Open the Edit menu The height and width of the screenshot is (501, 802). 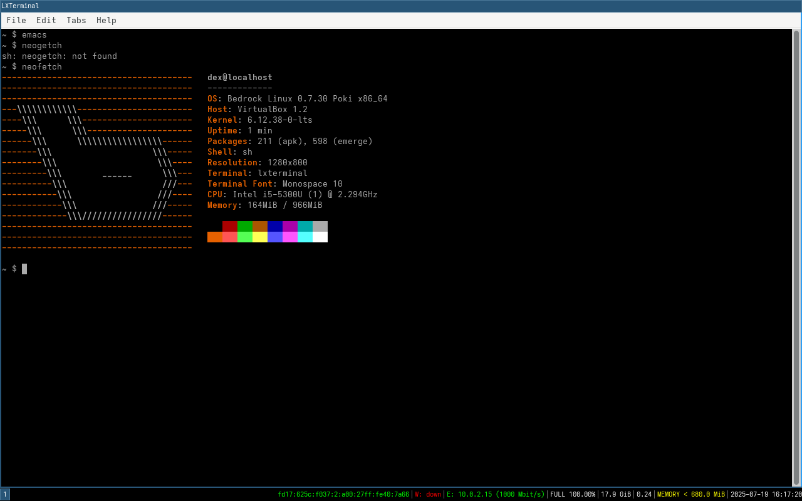pyautogui.click(x=46, y=20)
